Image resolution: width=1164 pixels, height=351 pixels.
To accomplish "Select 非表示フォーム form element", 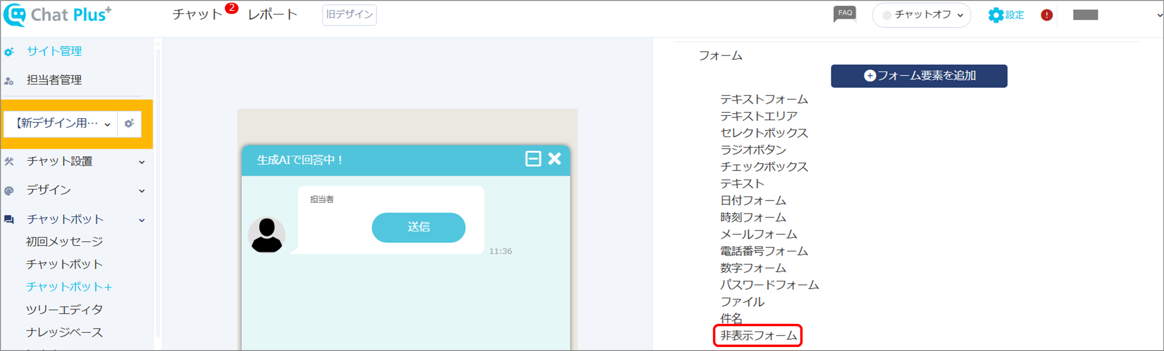I will coord(759,336).
